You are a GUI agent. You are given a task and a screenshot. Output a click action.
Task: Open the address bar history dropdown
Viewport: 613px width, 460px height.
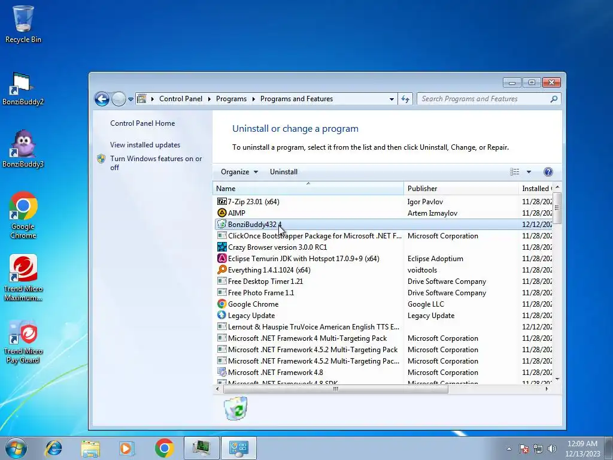tap(392, 99)
